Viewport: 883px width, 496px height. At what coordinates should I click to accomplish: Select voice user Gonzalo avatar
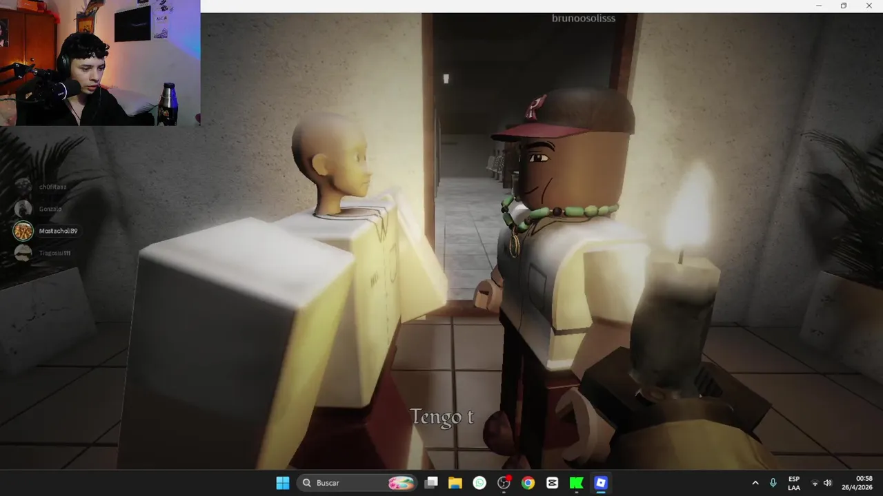[x=23, y=209]
